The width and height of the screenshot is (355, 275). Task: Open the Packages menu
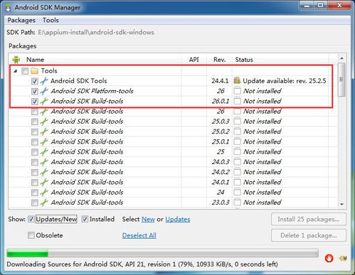coord(21,20)
